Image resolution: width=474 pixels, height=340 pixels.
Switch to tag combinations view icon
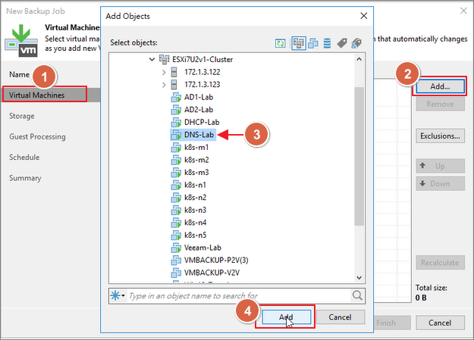point(356,43)
